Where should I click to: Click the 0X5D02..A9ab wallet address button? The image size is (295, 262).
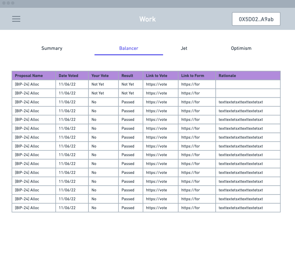[256, 19]
